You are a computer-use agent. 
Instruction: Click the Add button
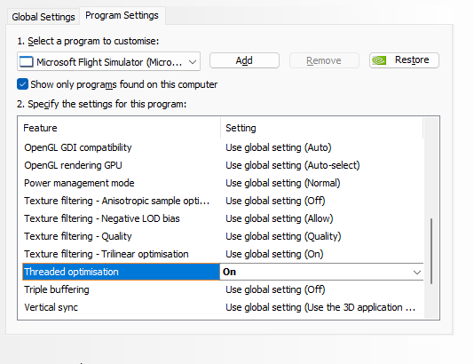coord(244,60)
